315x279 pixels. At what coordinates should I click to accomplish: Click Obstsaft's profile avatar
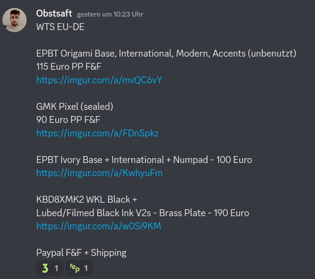click(x=14, y=20)
